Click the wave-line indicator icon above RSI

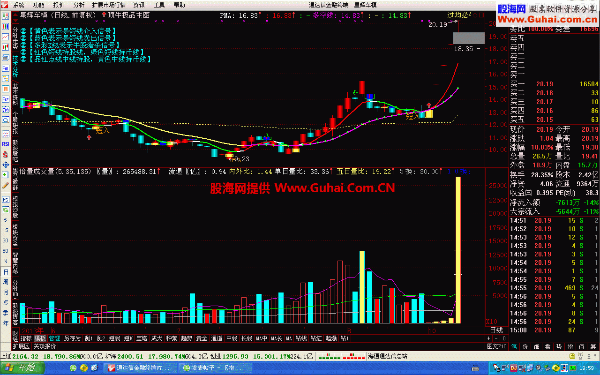[x=6, y=134]
